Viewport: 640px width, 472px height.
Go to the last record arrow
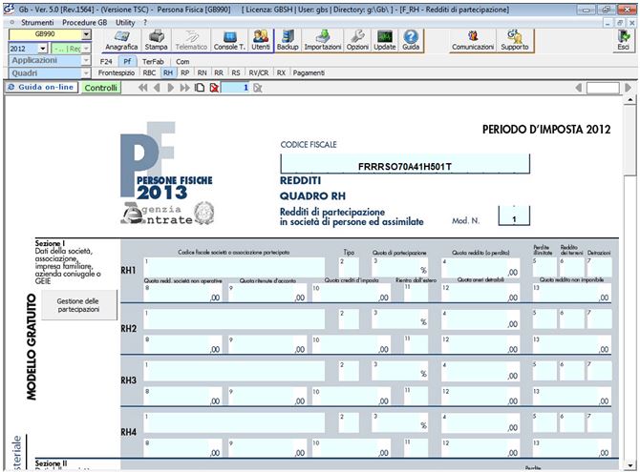(x=185, y=88)
